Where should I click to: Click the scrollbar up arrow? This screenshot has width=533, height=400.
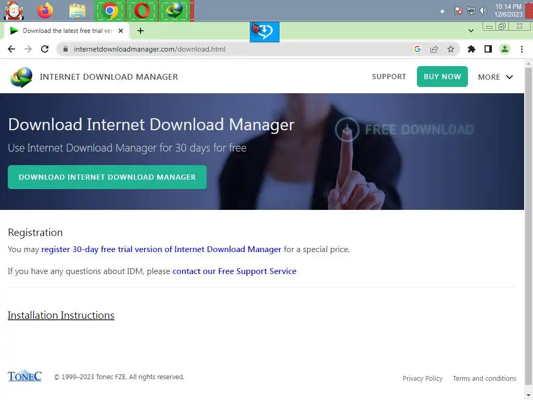point(528,63)
